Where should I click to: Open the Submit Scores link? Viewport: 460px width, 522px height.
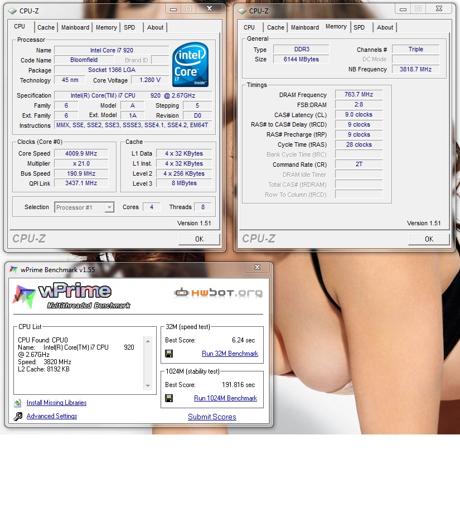click(x=212, y=417)
